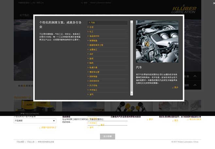Choose 橡胶和注塑 industry entry
Image resolution: width=215 pixels, height=149 pixels.
click(x=107, y=72)
